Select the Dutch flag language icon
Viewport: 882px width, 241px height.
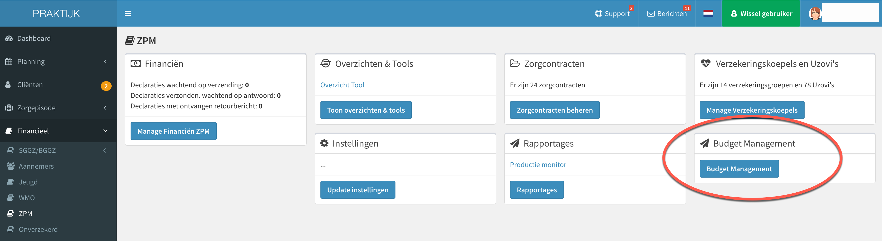(708, 13)
